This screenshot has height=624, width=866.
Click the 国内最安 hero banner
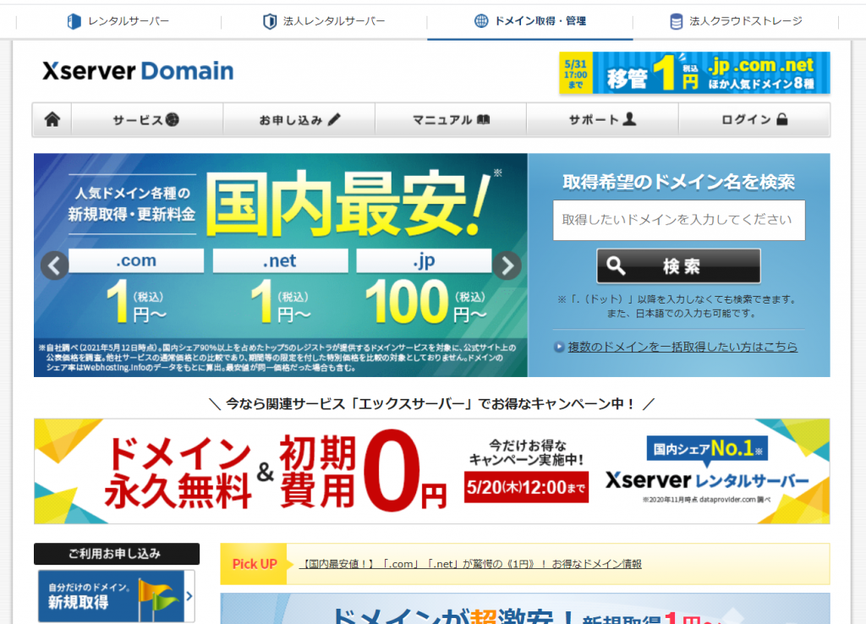[x=281, y=265]
